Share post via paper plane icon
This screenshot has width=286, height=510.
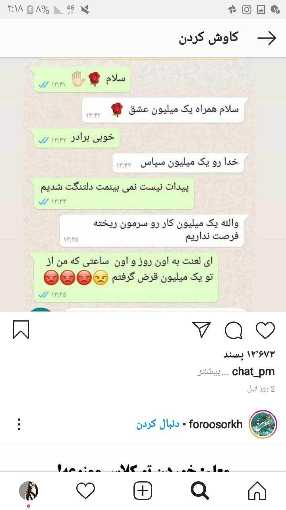point(201,330)
